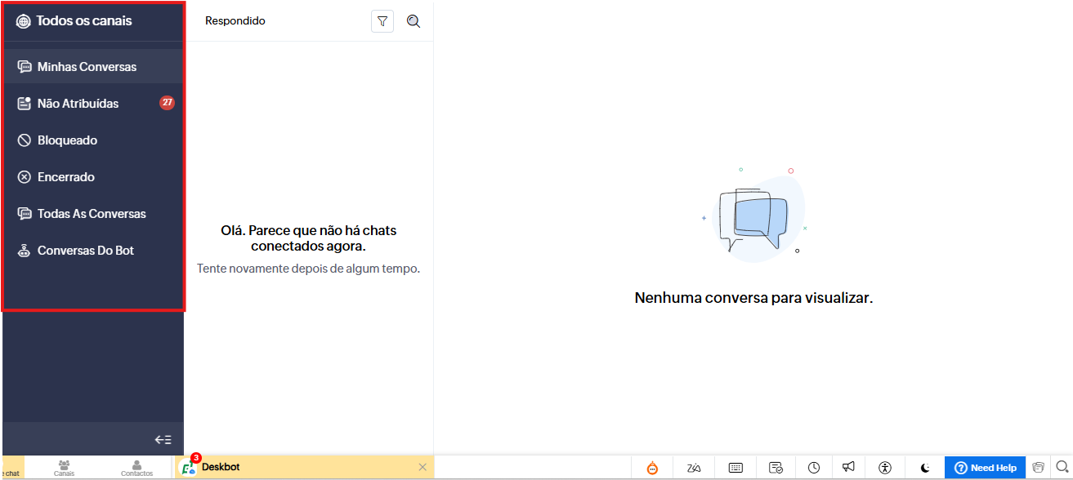This screenshot has height=480, width=1073.
Task: Open the accessibility options icon
Action: (885, 468)
